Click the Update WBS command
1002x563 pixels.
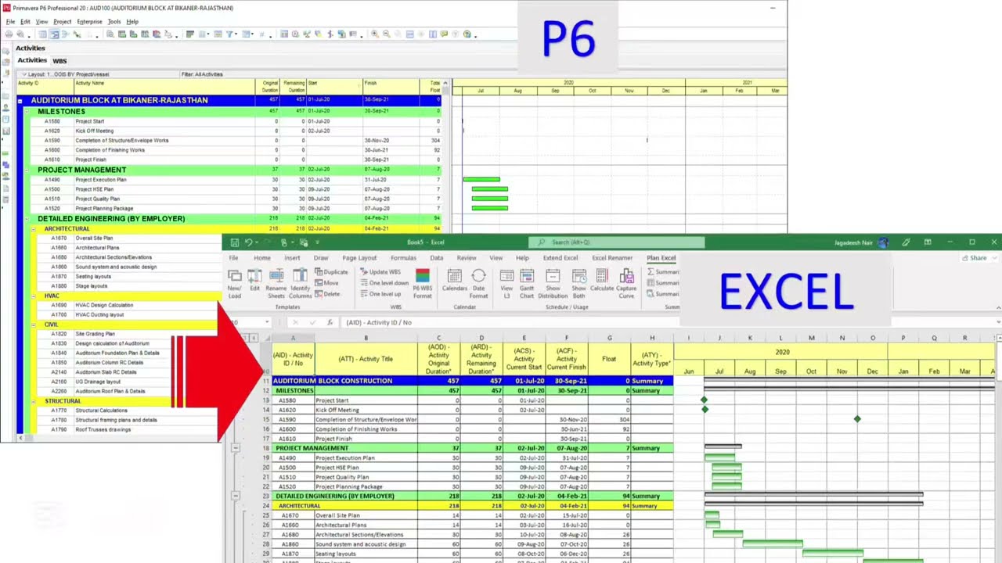click(380, 272)
